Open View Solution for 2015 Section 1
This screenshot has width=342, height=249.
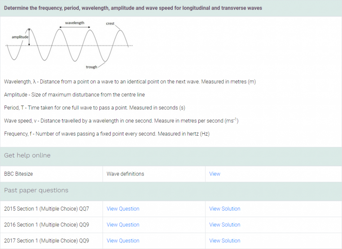(x=225, y=209)
